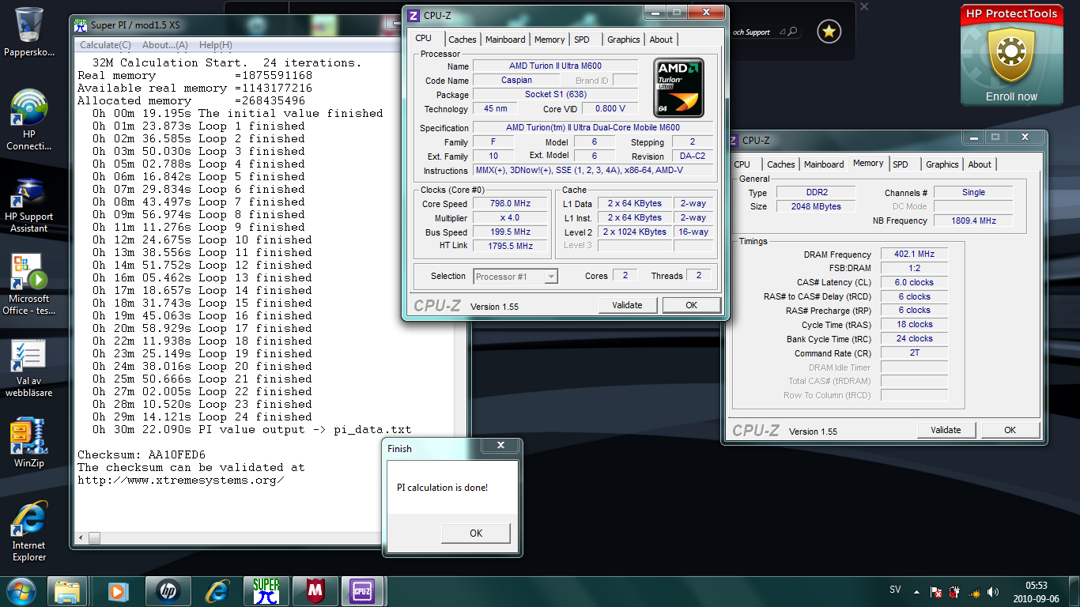The width and height of the screenshot is (1080, 607).
Task: Switch to Mainboard tab in front CPU-Z
Action: tap(505, 40)
